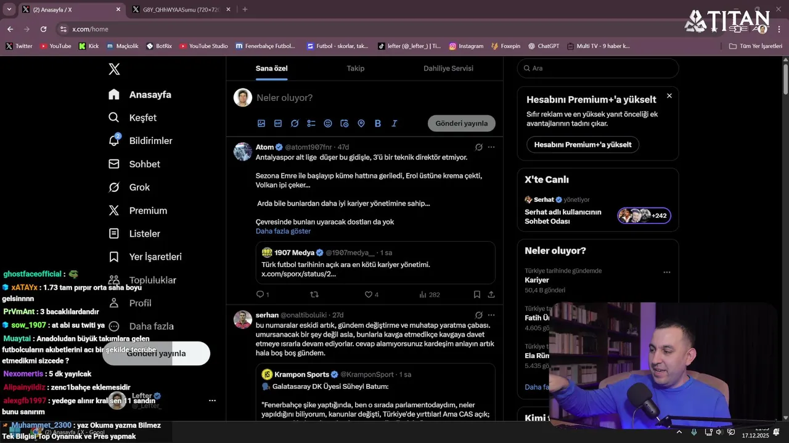Open ChatGPT bookmark

[543, 46]
